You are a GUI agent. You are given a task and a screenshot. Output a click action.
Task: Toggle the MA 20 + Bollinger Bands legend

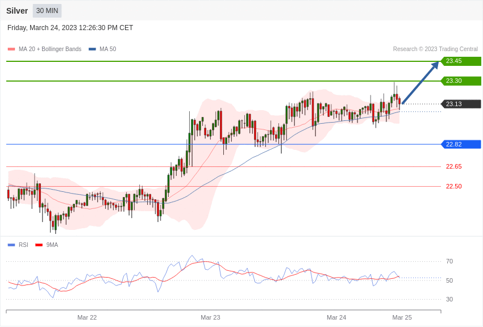[x=45, y=49]
